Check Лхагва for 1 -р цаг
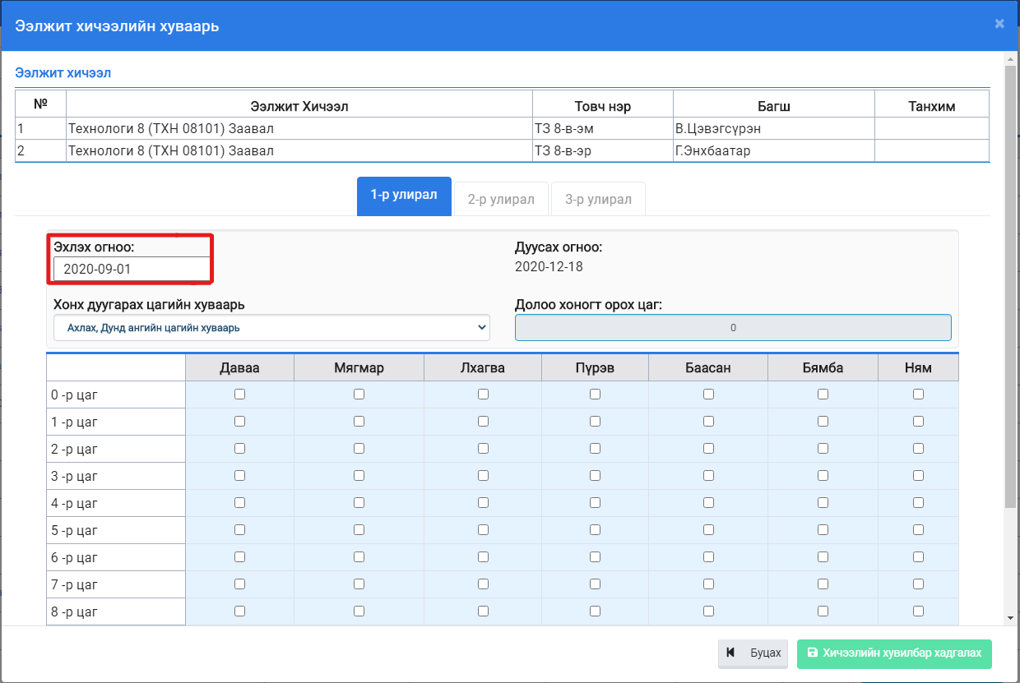This screenshot has height=683, width=1020. pos(483,422)
